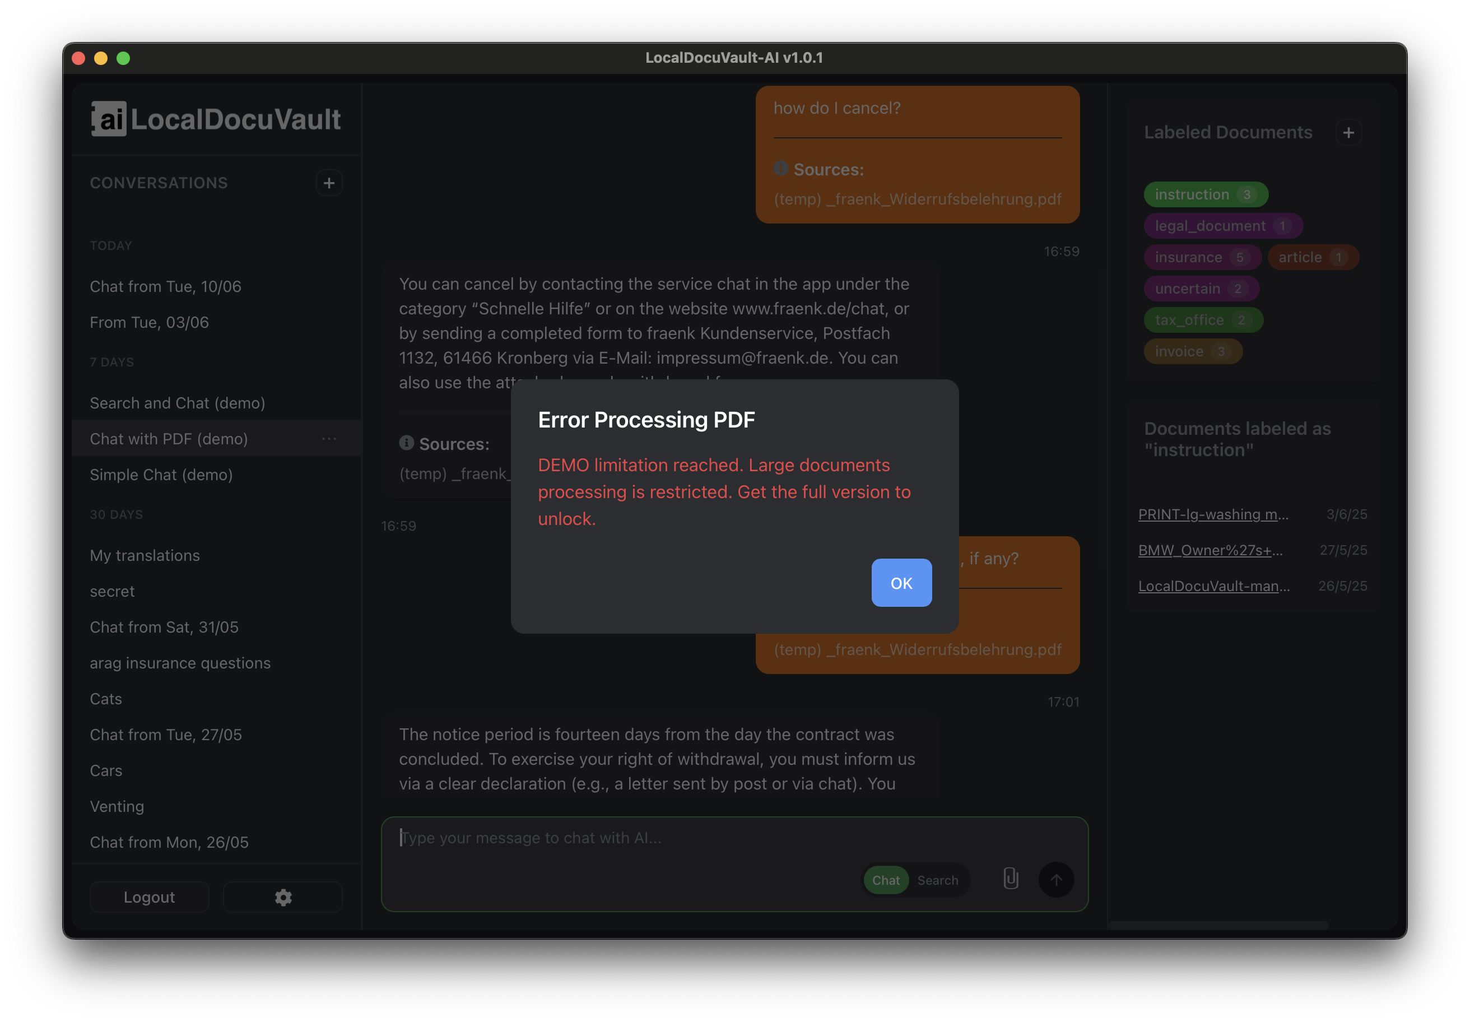Open Simple Chat (demo) conversation
The width and height of the screenshot is (1470, 1022).
pos(216,475)
